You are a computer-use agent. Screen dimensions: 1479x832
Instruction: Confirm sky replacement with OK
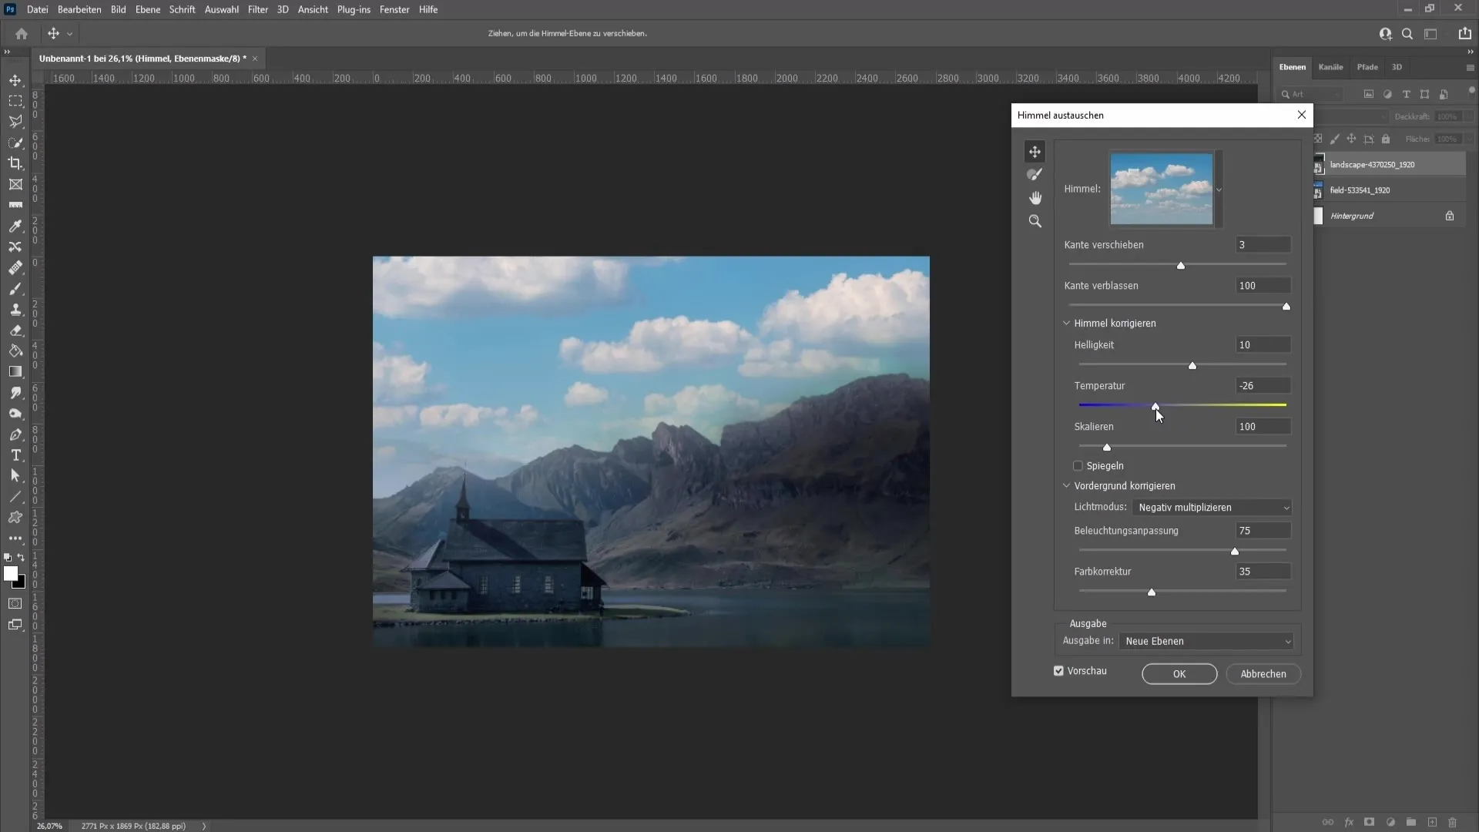[1179, 674]
